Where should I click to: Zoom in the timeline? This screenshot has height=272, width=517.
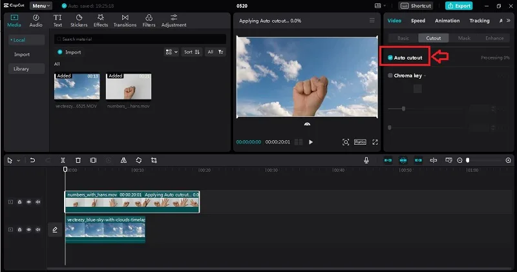coord(508,160)
